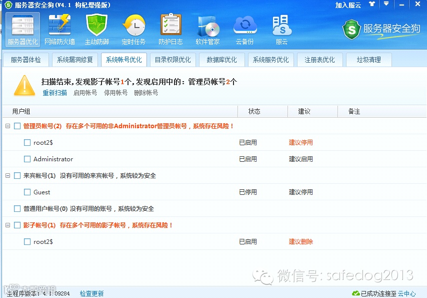This screenshot has width=427, height=298.
Task: Open the 定时任务 scheduled tasks clock
Action: [133, 30]
